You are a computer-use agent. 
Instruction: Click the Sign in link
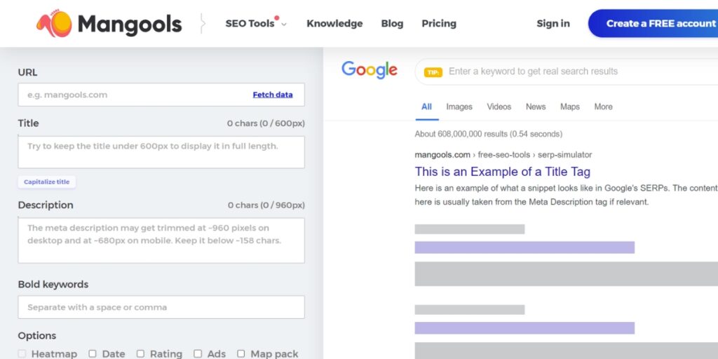pyautogui.click(x=553, y=23)
